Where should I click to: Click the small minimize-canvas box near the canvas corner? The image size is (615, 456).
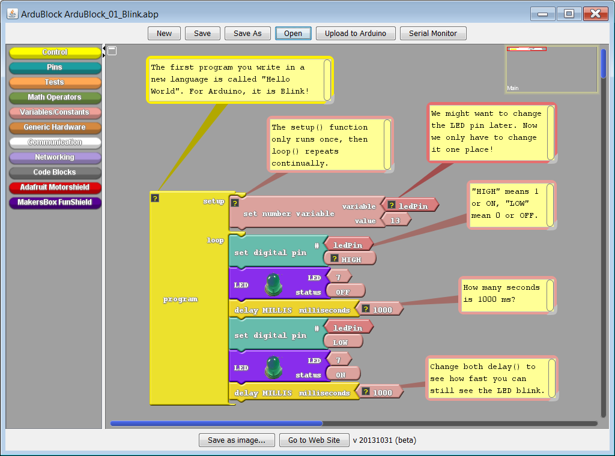pos(112,51)
